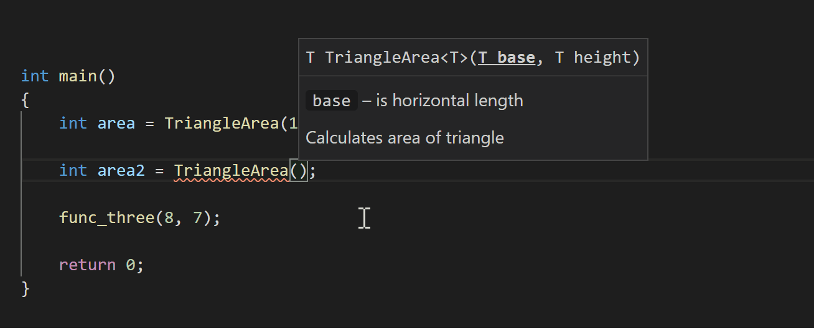The height and width of the screenshot is (328, 814).
Task: Click the base code label in the tooltip description
Action: [332, 101]
